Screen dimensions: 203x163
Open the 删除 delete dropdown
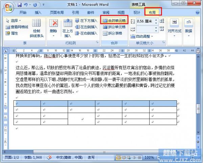[53, 28]
